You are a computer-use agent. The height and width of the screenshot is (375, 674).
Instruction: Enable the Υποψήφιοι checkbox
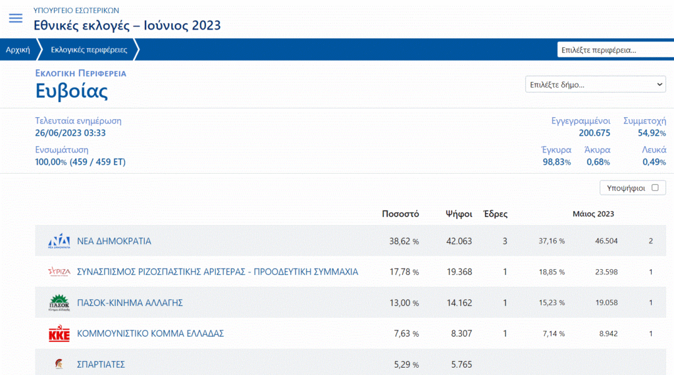point(654,187)
